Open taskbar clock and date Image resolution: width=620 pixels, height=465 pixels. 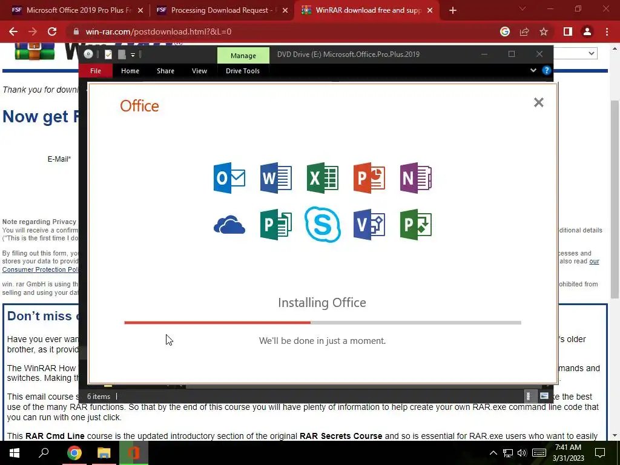tap(568, 453)
